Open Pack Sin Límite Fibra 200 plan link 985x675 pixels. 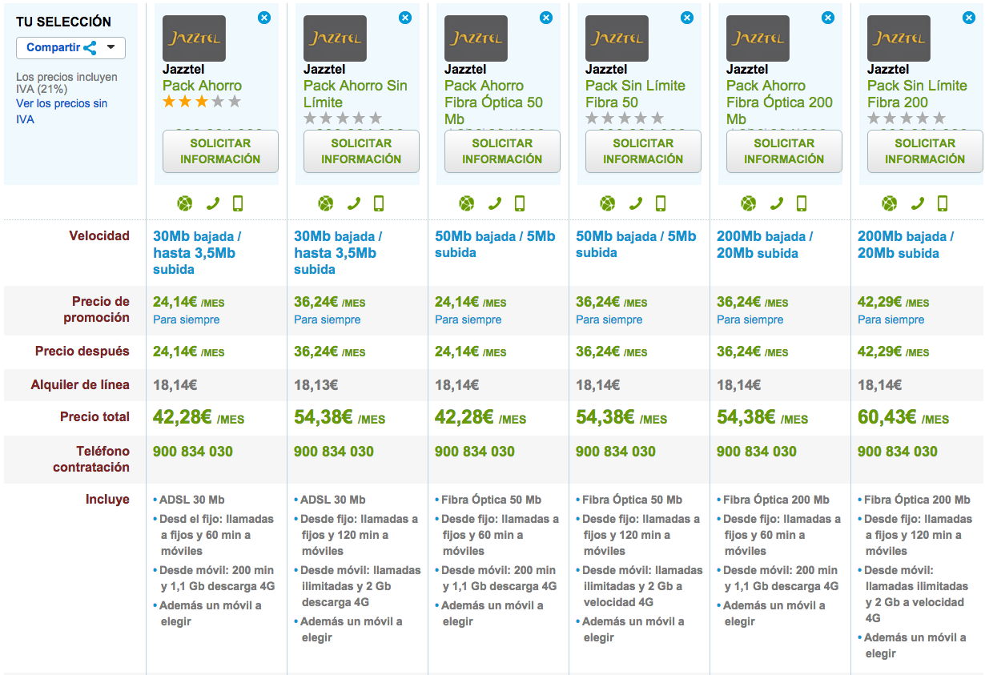point(917,94)
